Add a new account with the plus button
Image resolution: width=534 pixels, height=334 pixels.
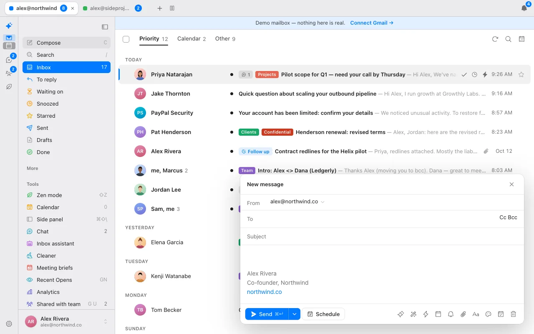tap(159, 8)
